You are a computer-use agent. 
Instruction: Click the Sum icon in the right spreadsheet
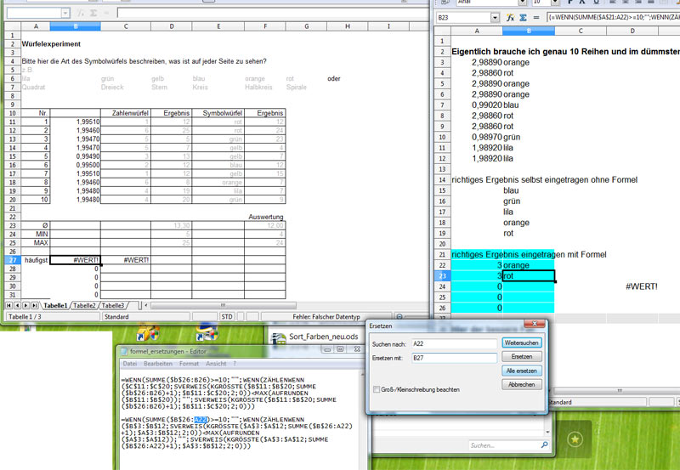(523, 17)
